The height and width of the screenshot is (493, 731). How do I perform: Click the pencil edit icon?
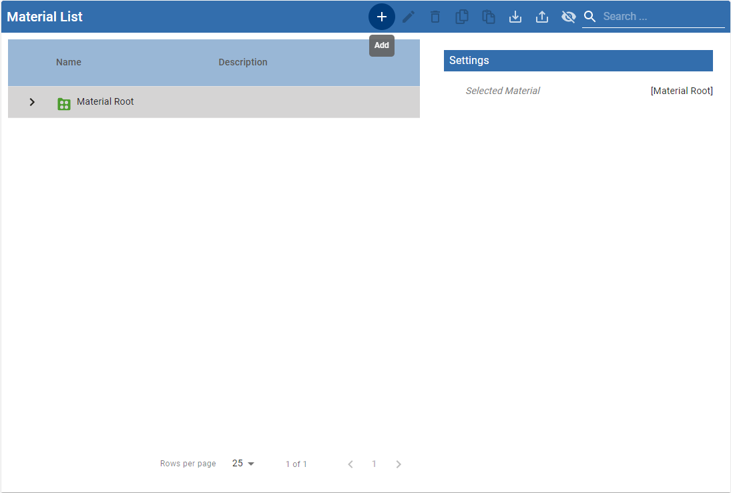tap(409, 17)
